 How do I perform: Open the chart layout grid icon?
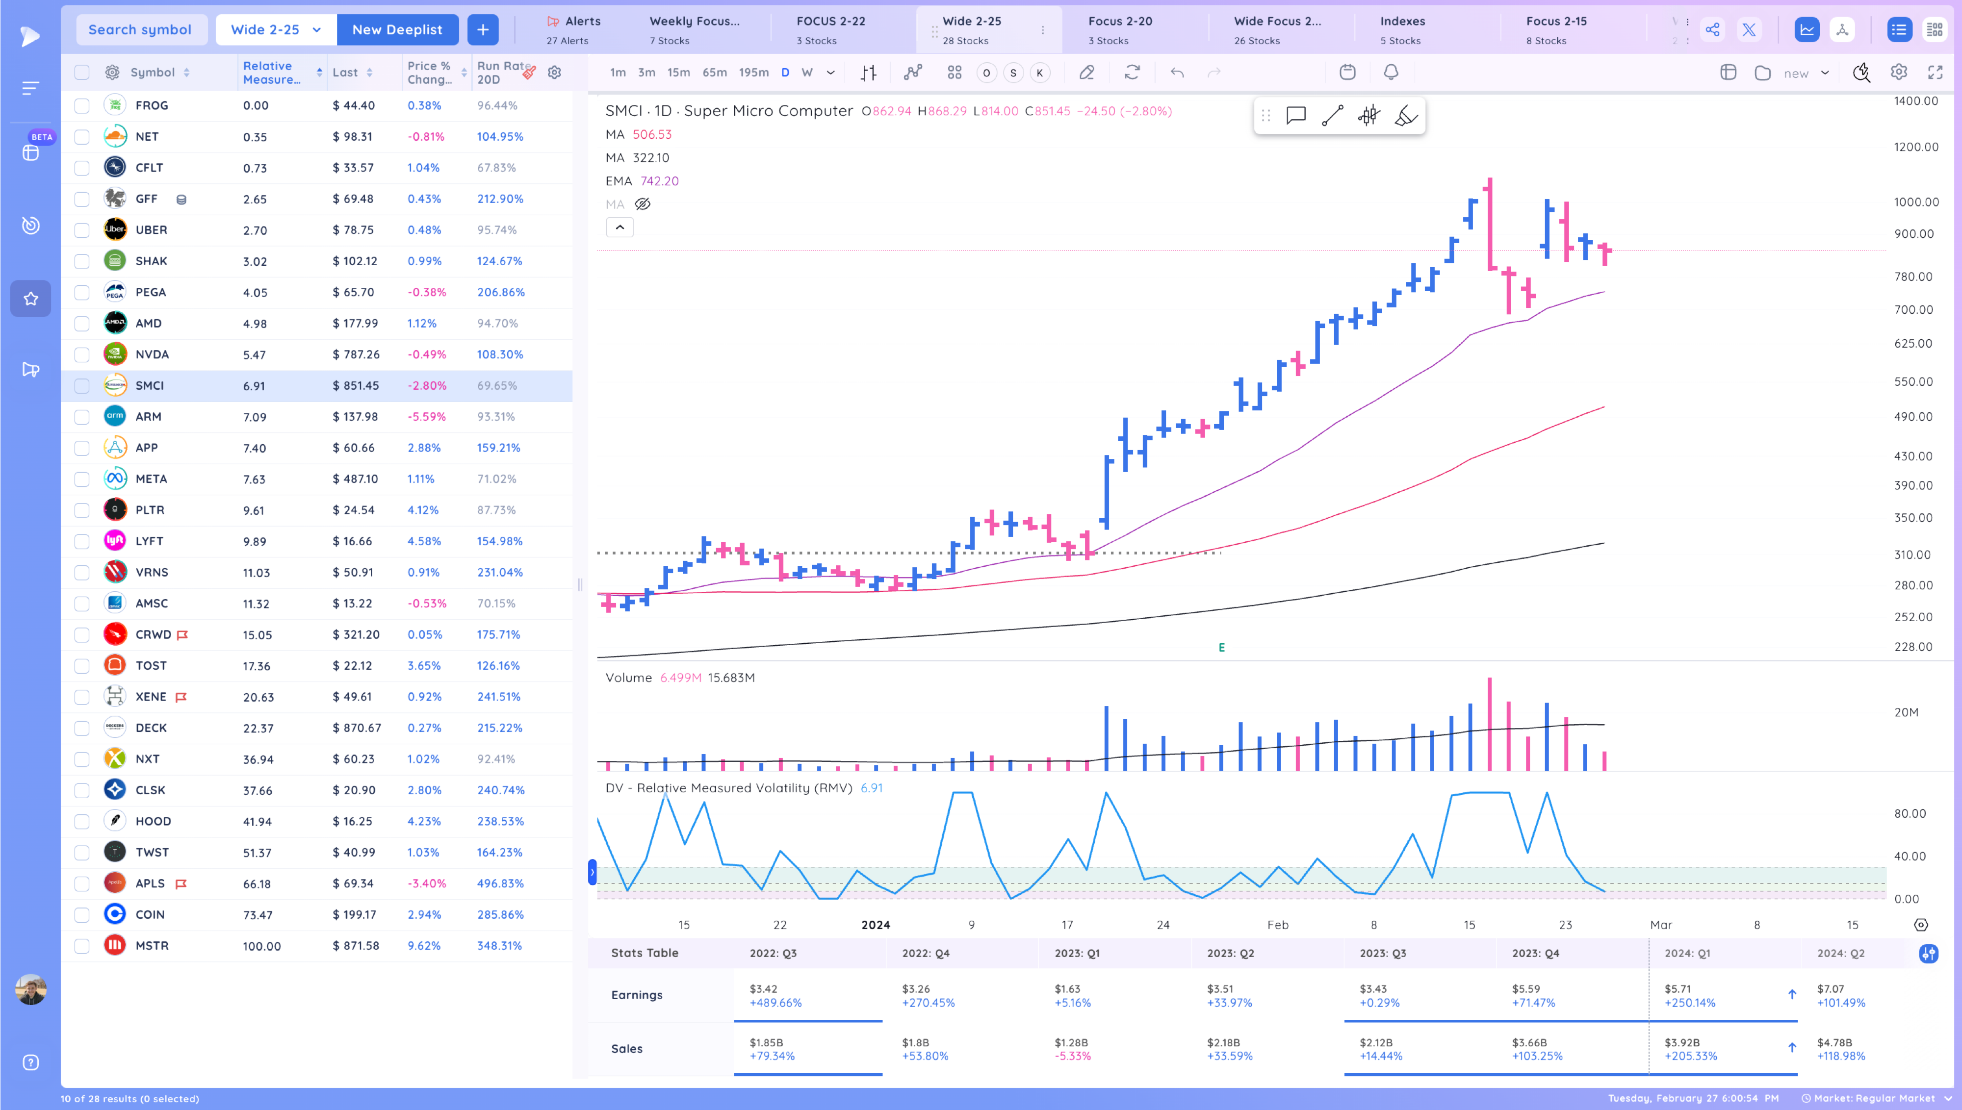tap(954, 73)
